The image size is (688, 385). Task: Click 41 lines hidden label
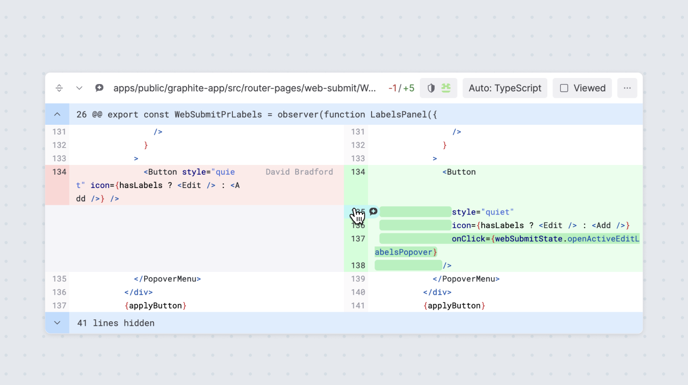click(x=116, y=323)
